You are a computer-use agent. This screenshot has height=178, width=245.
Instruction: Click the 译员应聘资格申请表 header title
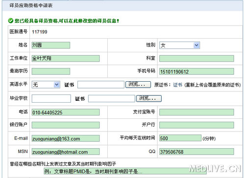point(31,5)
